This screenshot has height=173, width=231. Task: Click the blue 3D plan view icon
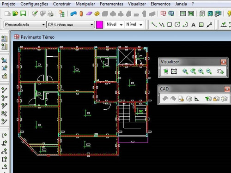[x=171, y=13]
